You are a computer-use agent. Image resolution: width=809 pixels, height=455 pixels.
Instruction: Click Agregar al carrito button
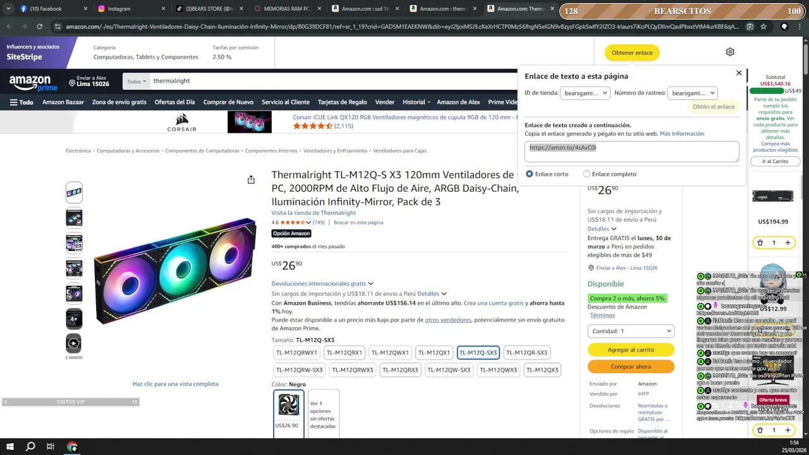point(631,349)
